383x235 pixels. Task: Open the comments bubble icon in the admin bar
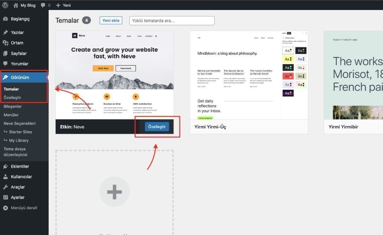point(43,5)
